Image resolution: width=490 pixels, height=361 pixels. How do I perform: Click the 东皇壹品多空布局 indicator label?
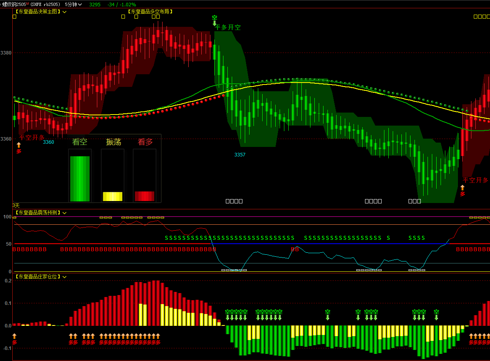click(150, 12)
